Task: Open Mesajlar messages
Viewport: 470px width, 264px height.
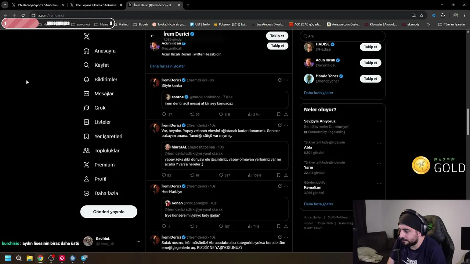Action: click(x=98, y=93)
